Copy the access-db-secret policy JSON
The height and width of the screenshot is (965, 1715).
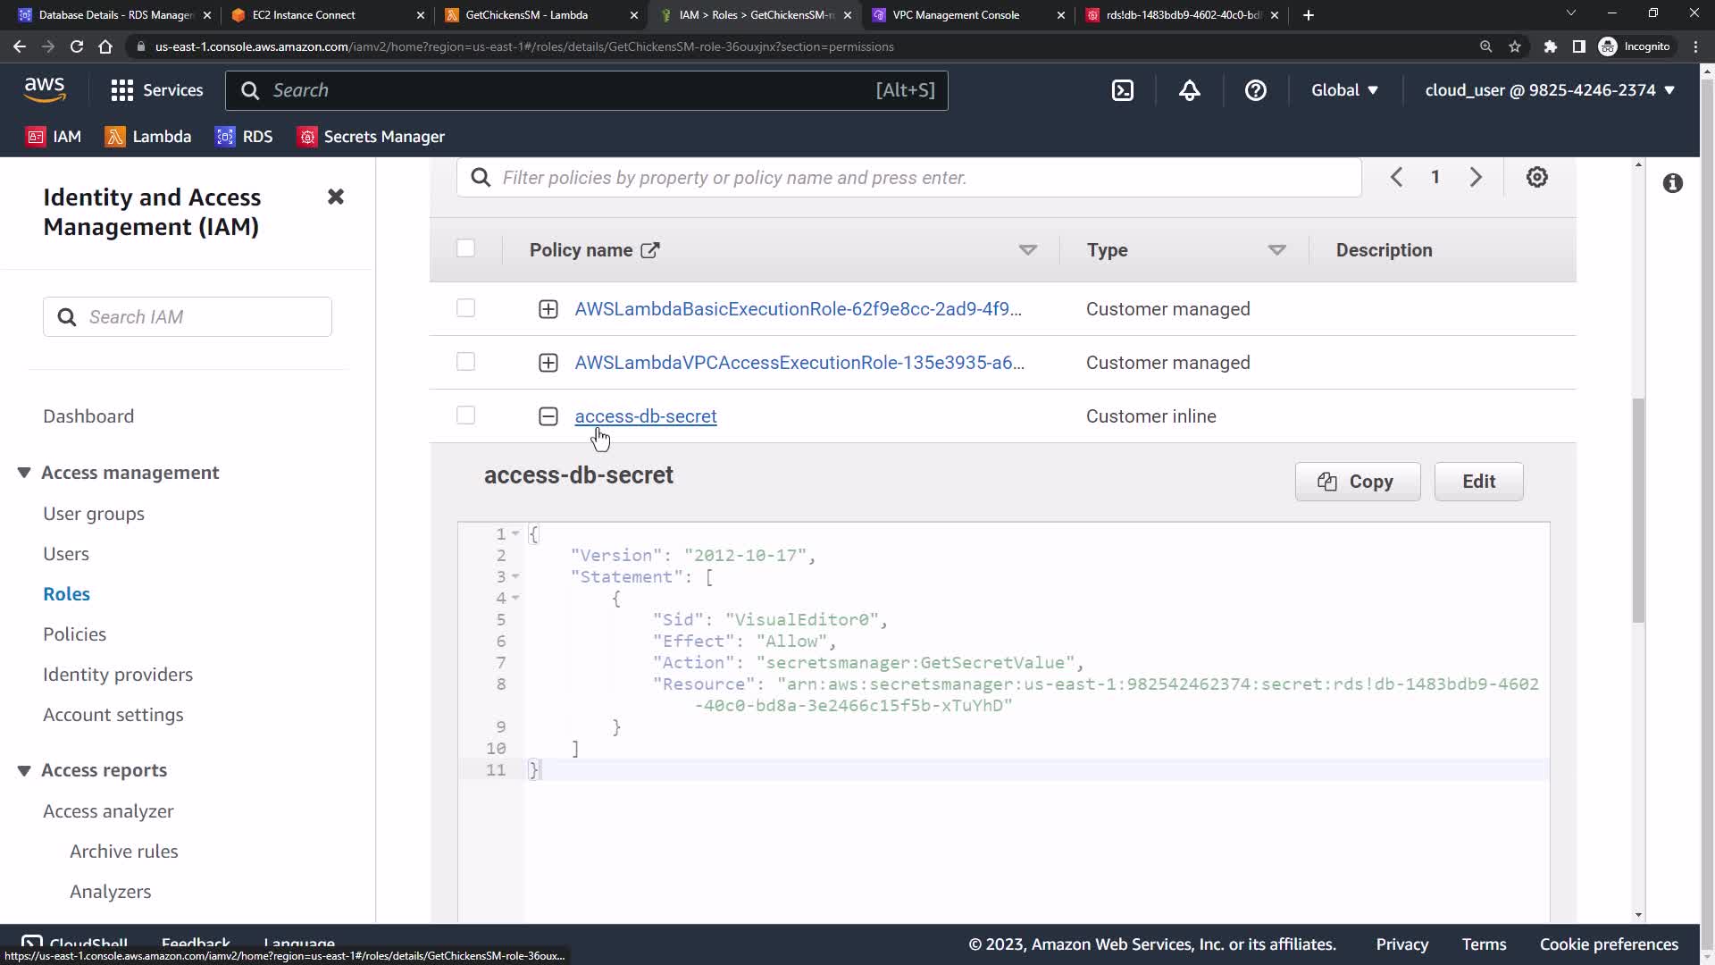pos(1357,482)
